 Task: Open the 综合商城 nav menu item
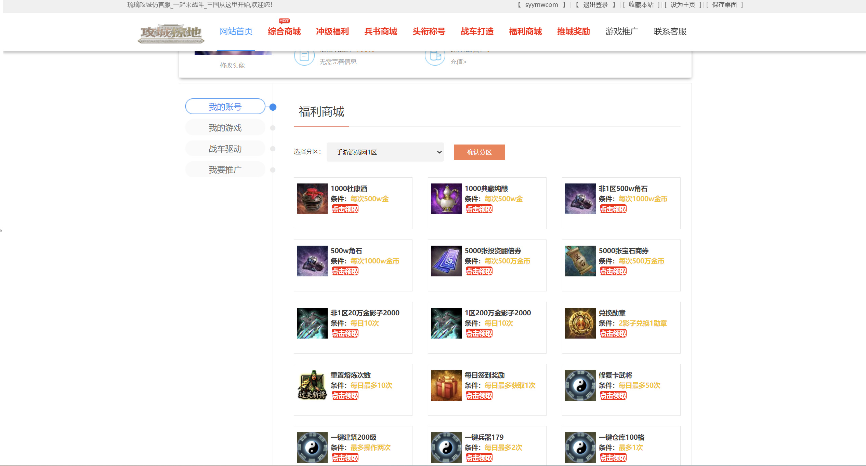point(284,31)
